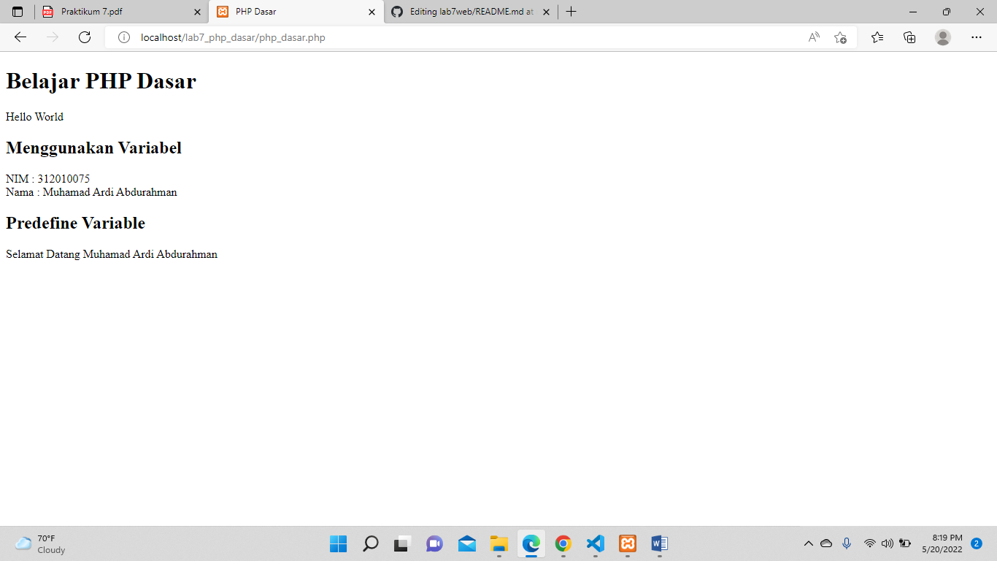The image size is (997, 561).
Task: Close the PHP Dasar tab
Action: [372, 12]
